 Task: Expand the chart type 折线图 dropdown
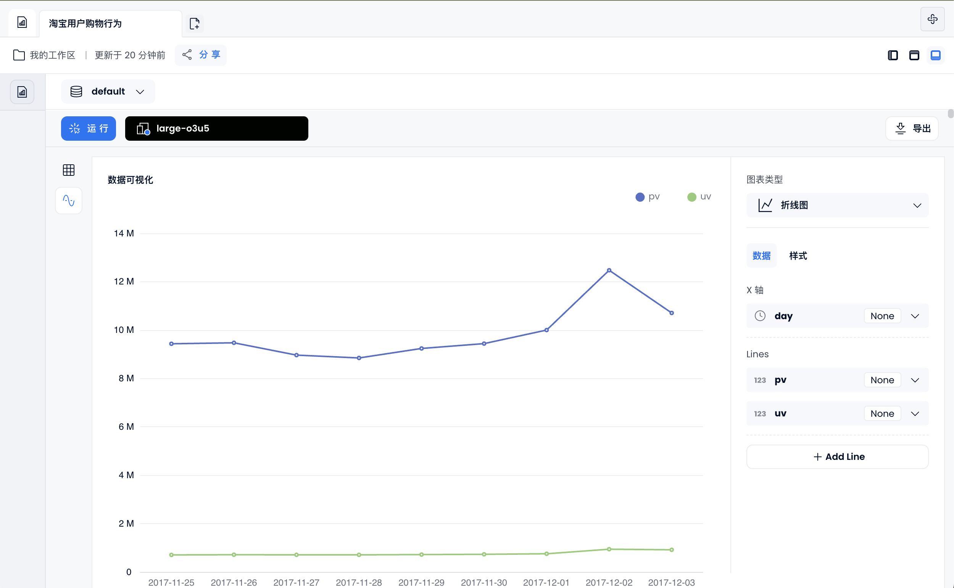[837, 205]
